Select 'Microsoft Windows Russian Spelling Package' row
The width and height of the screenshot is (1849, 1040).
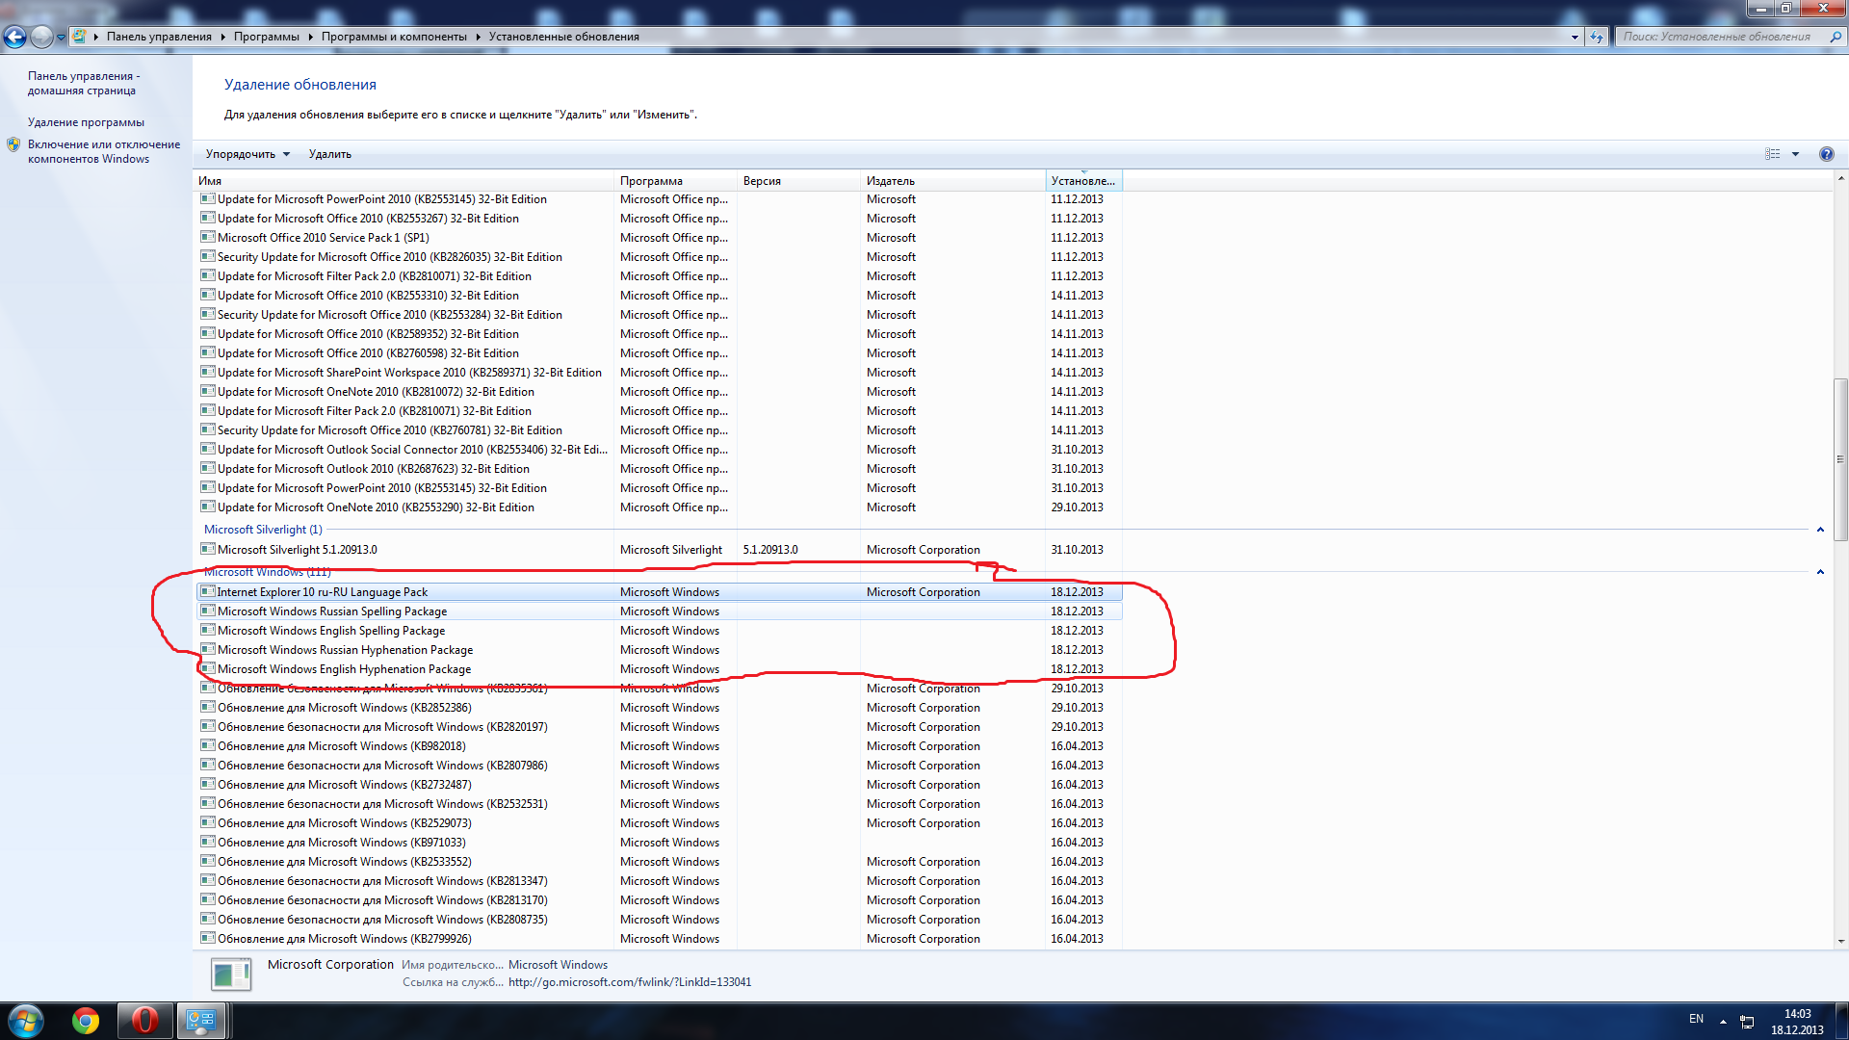click(660, 611)
